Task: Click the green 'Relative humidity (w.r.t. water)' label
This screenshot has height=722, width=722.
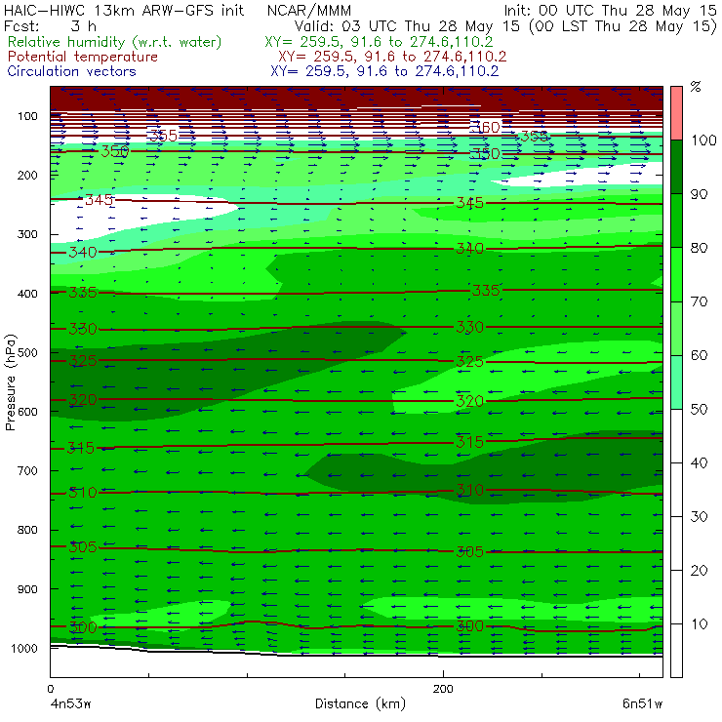Action: (115, 42)
